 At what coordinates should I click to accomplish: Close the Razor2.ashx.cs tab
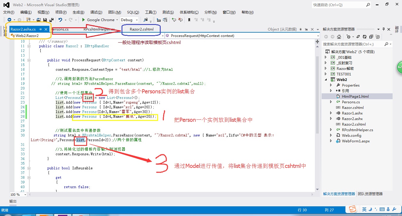(x=46, y=29)
